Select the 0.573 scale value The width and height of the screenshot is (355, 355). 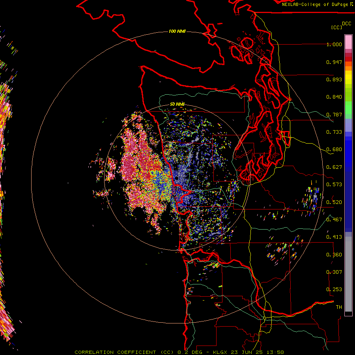click(x=334, y=185)
